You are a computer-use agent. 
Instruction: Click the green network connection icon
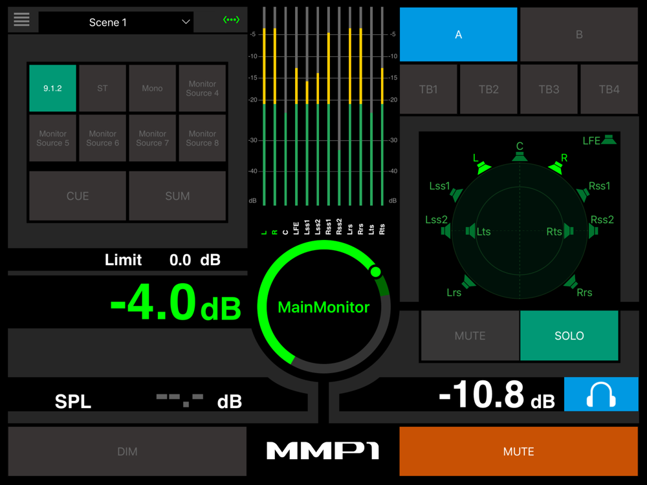(231, 19)
